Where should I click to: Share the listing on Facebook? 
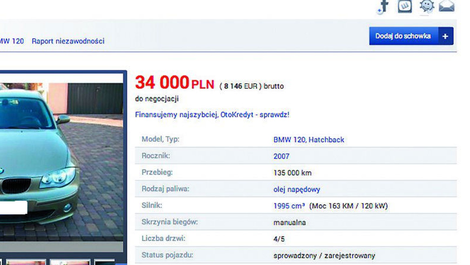click(383, 6)
